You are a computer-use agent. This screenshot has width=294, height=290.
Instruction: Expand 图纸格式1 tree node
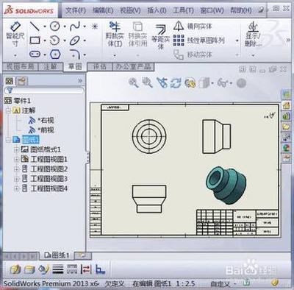[16, 149]
